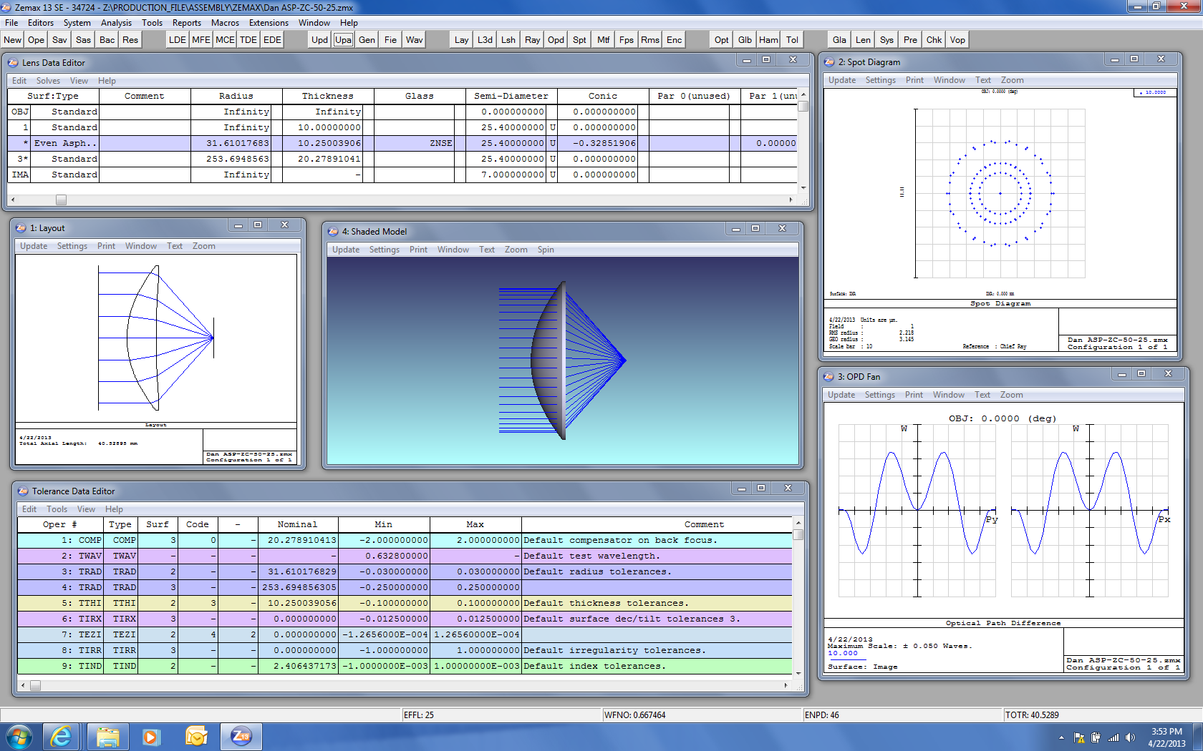Viewport: 1203px width, 751px height.
Task: Select the Conic value of surface 2
Action: tap(603, 143)
